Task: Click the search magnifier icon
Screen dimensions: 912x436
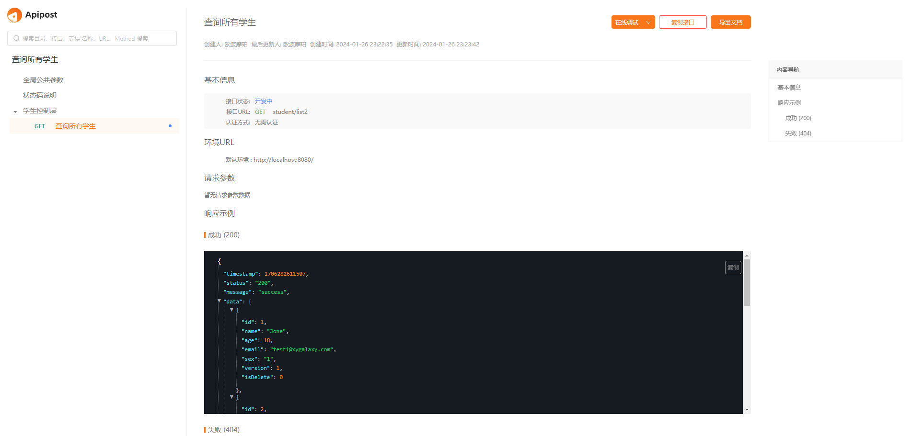Action: tap(17, 39)
